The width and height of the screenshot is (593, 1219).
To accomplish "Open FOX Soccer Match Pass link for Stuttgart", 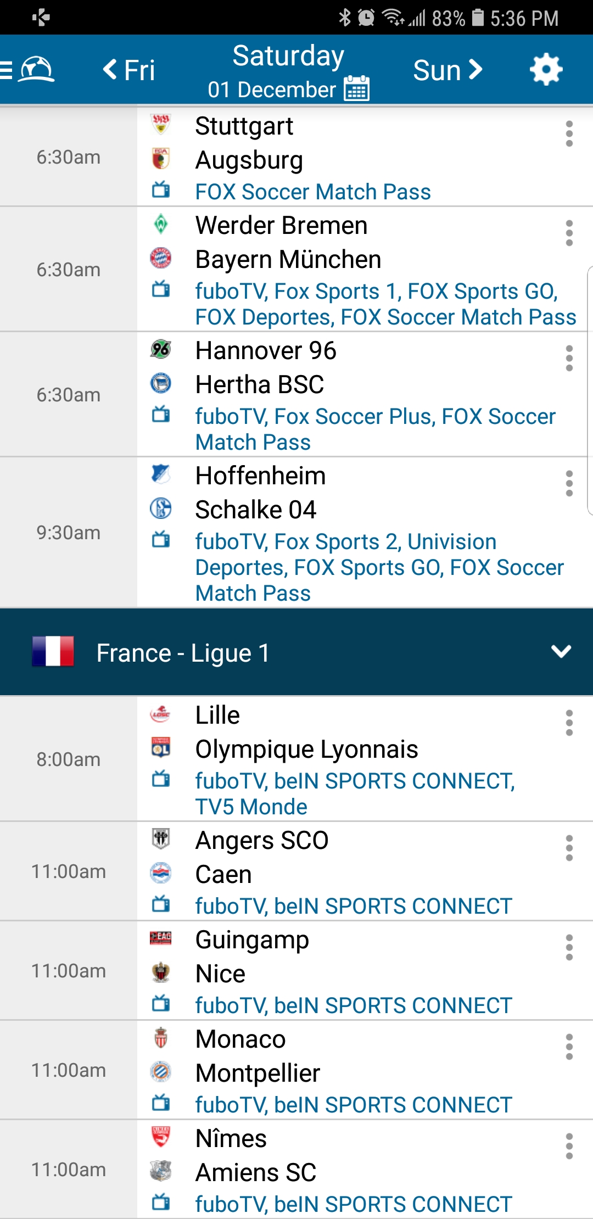I will [x=313, y=192].
